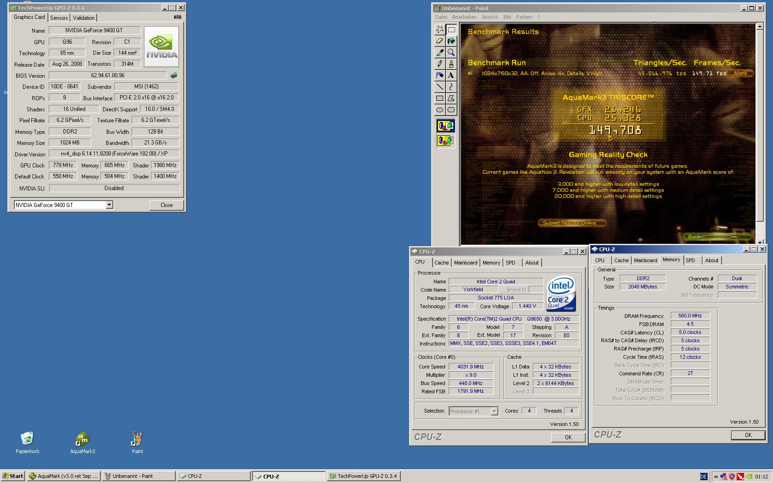Open the Papierkorb desktop icon

click(27, 443)
